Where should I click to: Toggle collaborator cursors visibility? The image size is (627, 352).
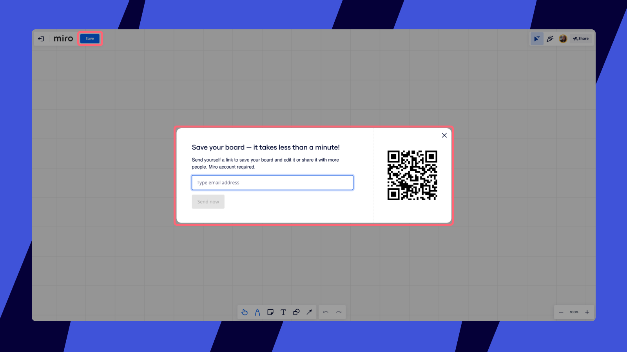[x=537, y=39]
